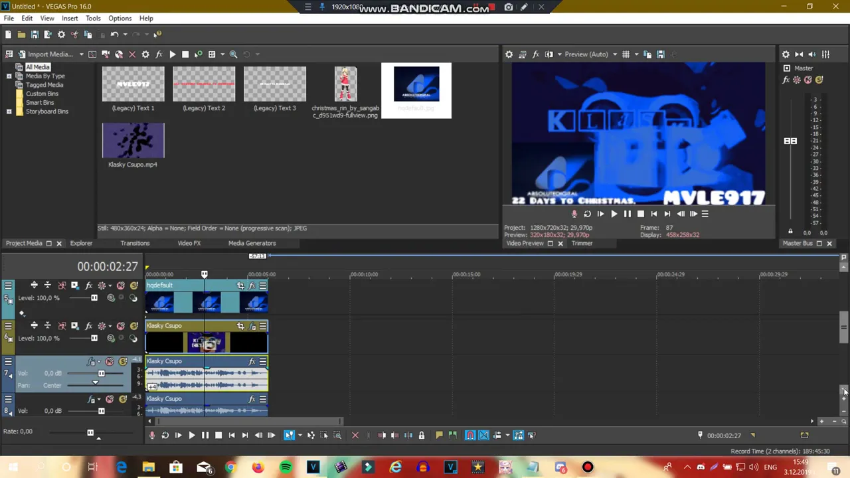Click the What's This help cursor icon
Screen dimensions: 850x478
tap(157, 35)
